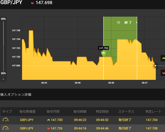Click GBP/JPY in the 09:46:22 trade row
This screenshot has height=132, width=165.
(26, 120)
